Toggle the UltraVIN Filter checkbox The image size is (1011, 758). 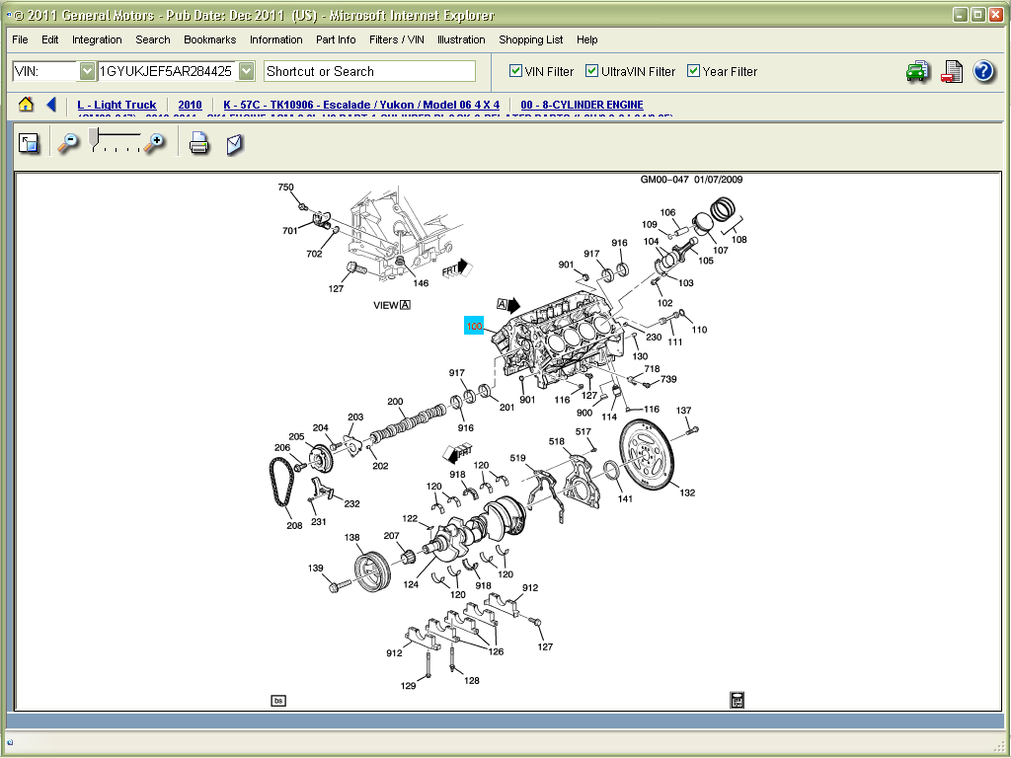(592, 71)
